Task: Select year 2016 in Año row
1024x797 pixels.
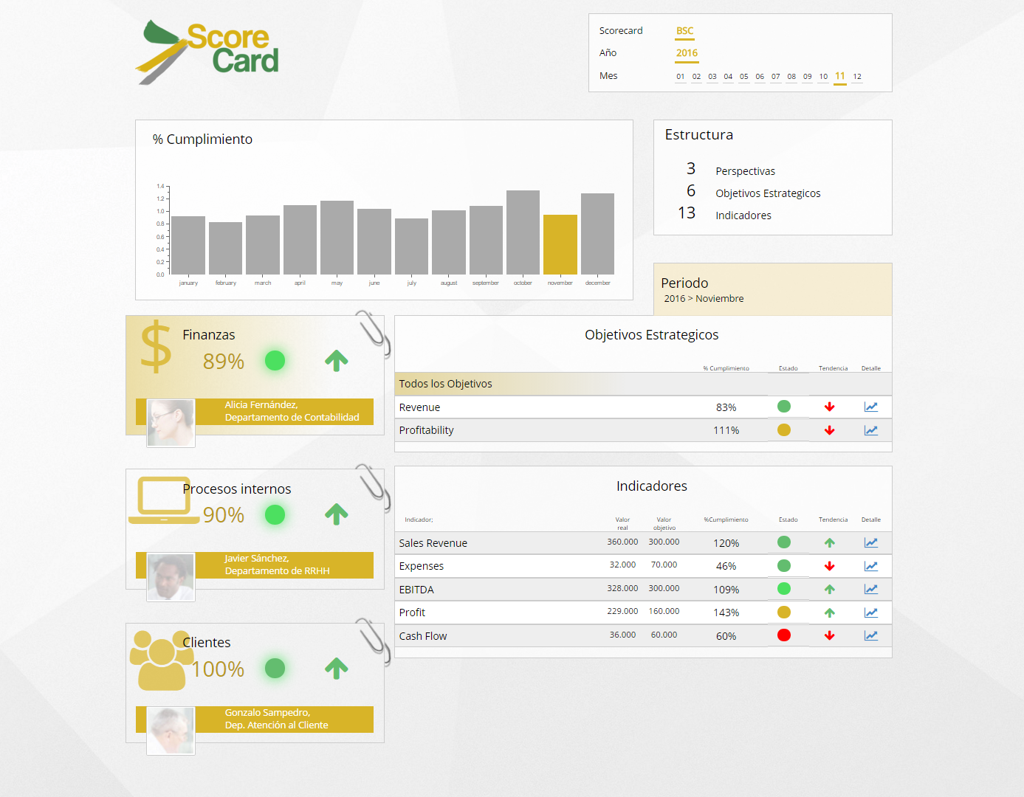Action: coord(687,53)
